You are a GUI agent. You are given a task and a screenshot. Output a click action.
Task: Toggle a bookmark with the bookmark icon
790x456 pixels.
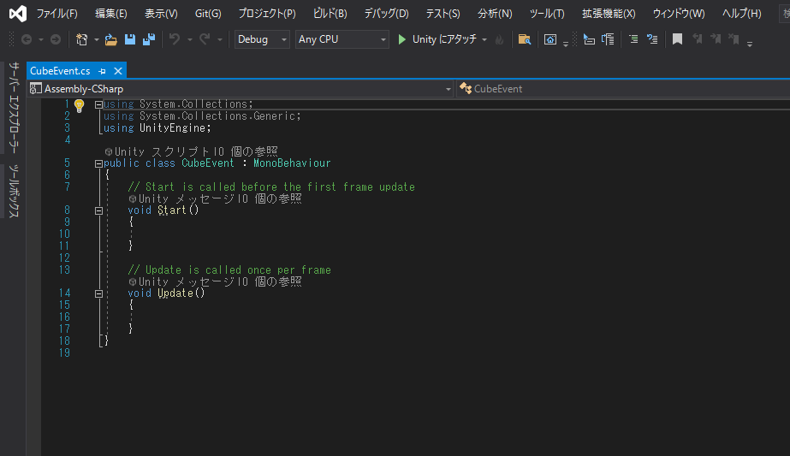coord(678,39)
